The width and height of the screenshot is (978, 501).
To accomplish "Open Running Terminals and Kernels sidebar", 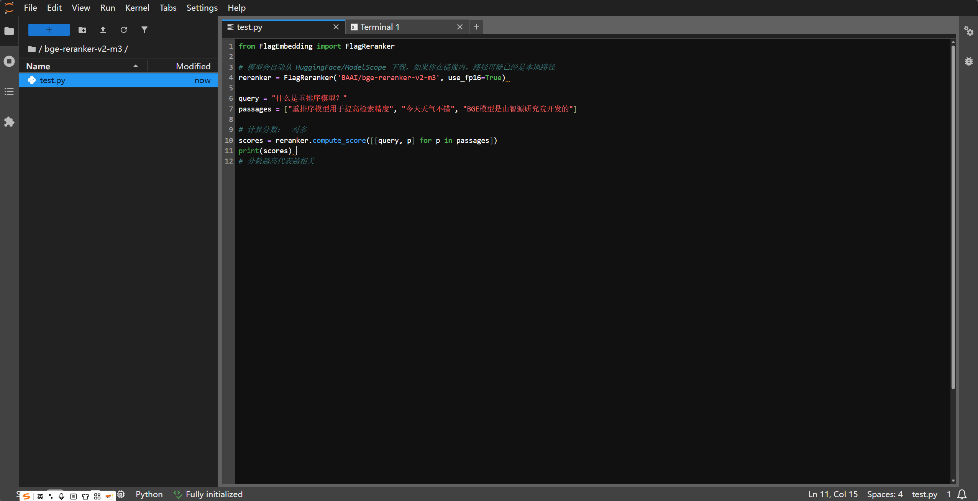I will click(x=9, y=61).
